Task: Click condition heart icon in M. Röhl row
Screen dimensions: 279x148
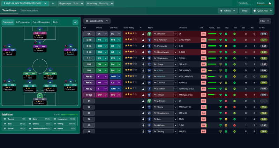Action: pyautogui.click(x=221, y=71)
